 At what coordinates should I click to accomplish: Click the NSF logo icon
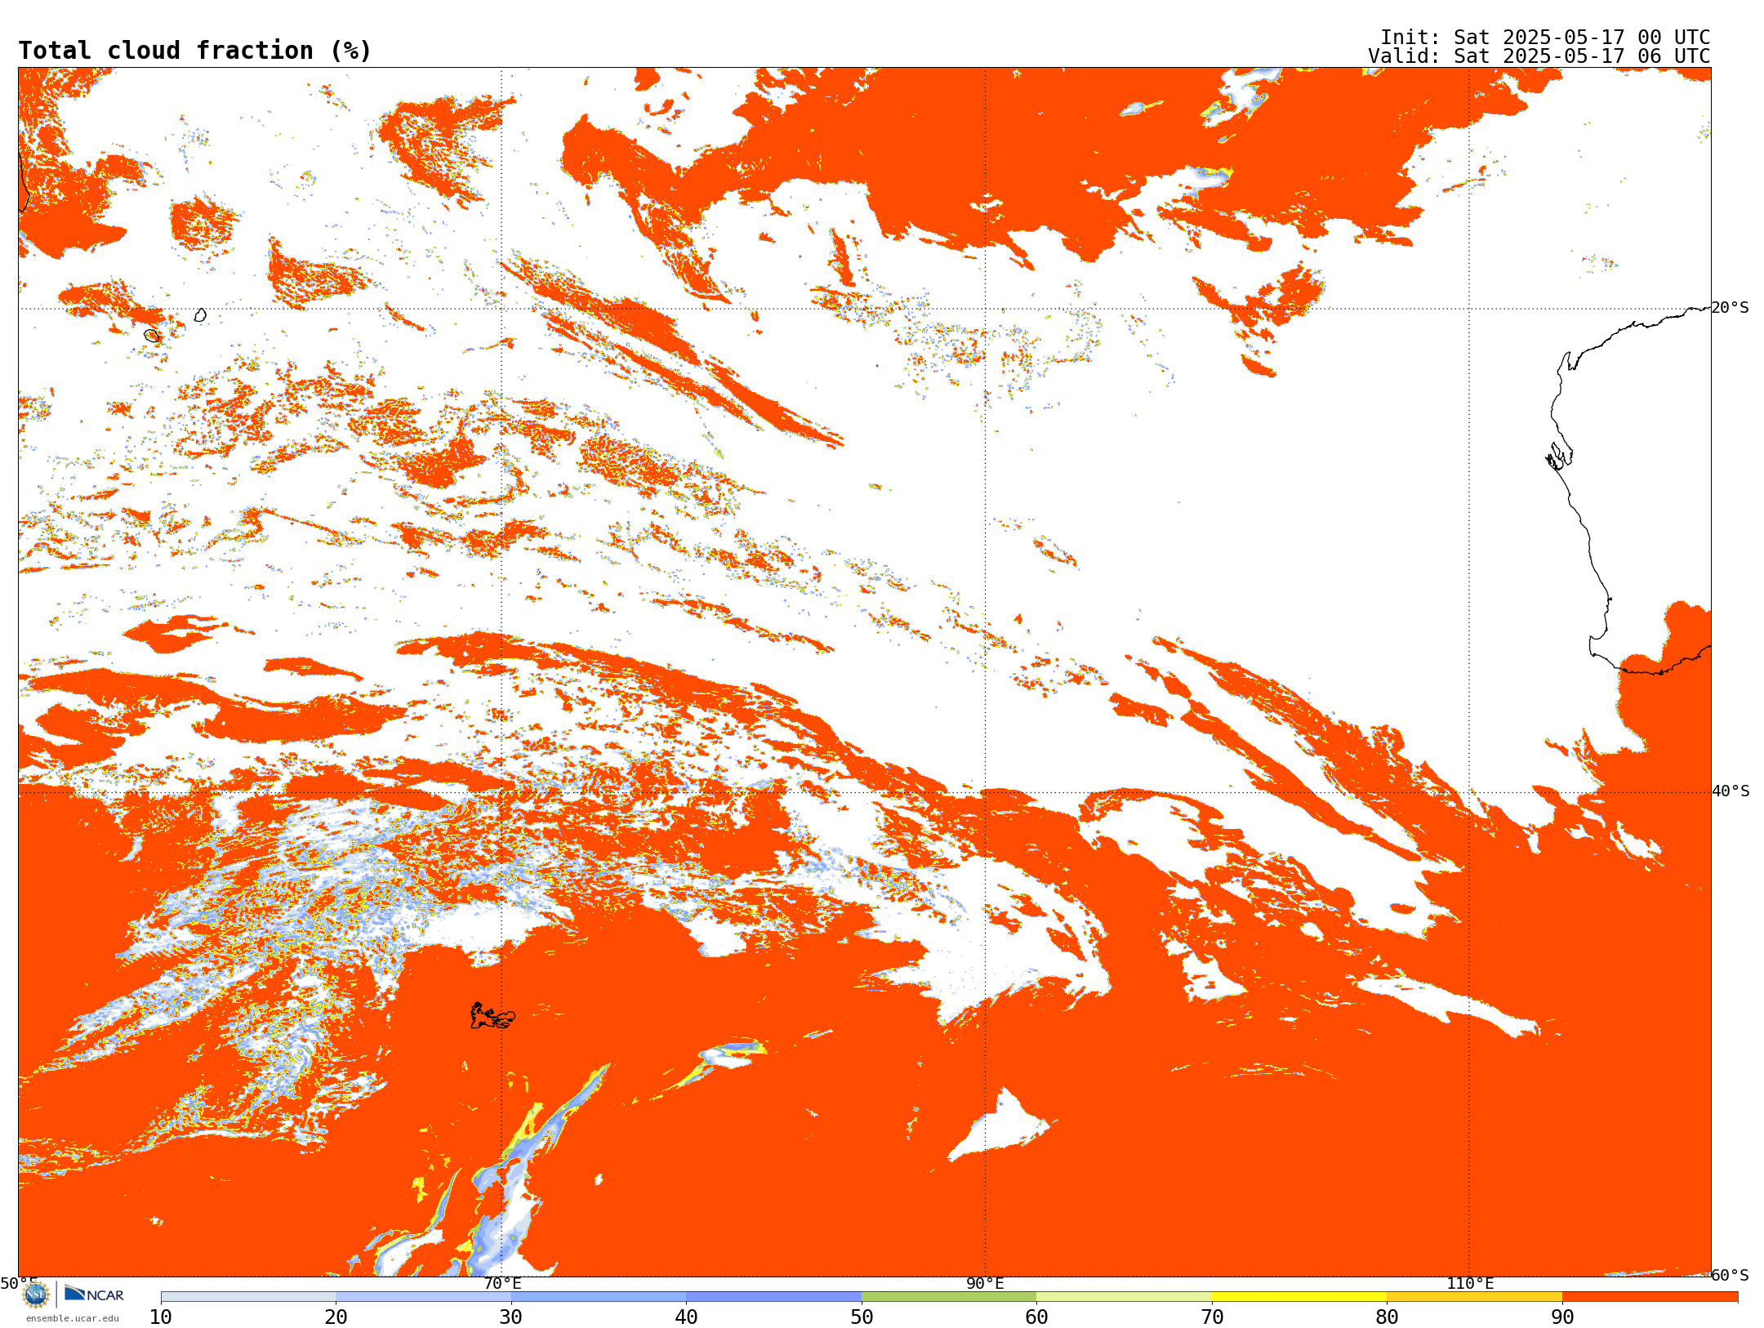coord(36,1295)
